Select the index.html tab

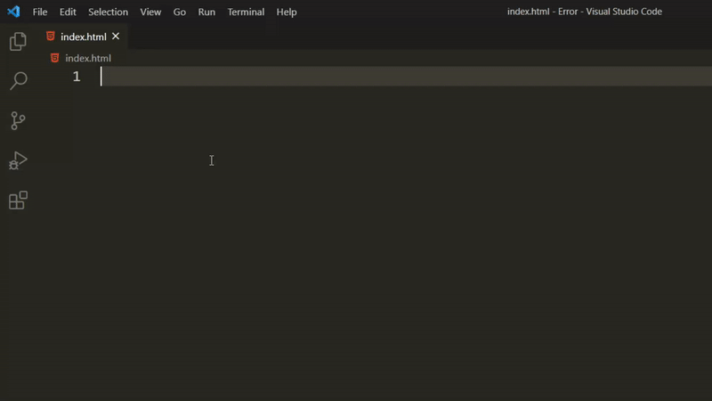pos(83,37)
